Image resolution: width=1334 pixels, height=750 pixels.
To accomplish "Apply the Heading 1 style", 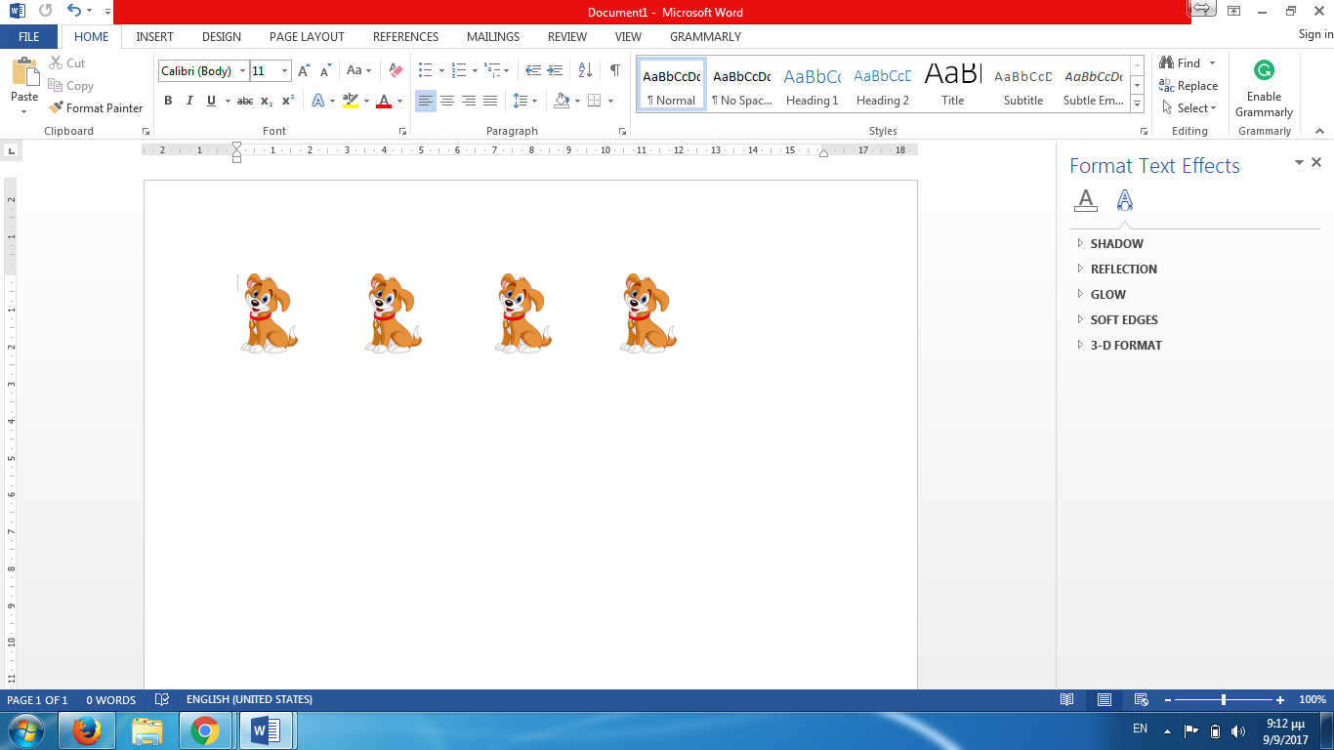I will pos(813,85).
